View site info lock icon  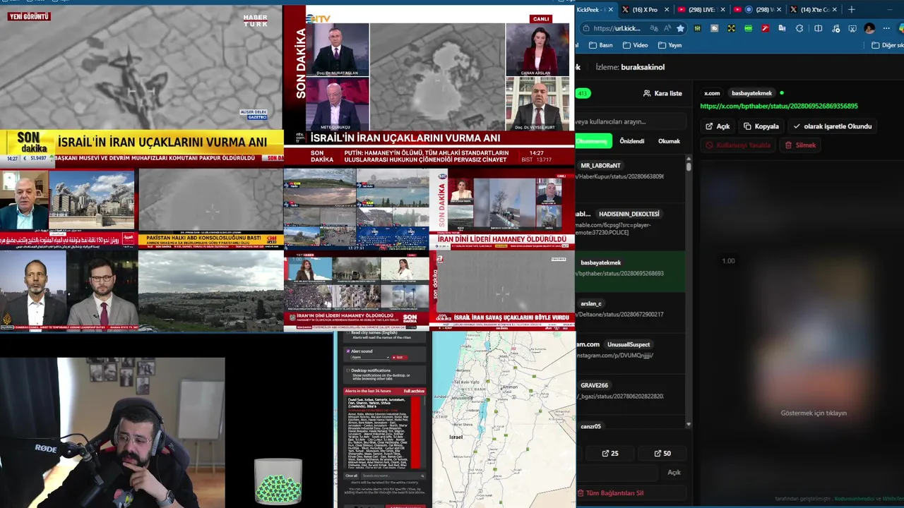click(585, 28)
